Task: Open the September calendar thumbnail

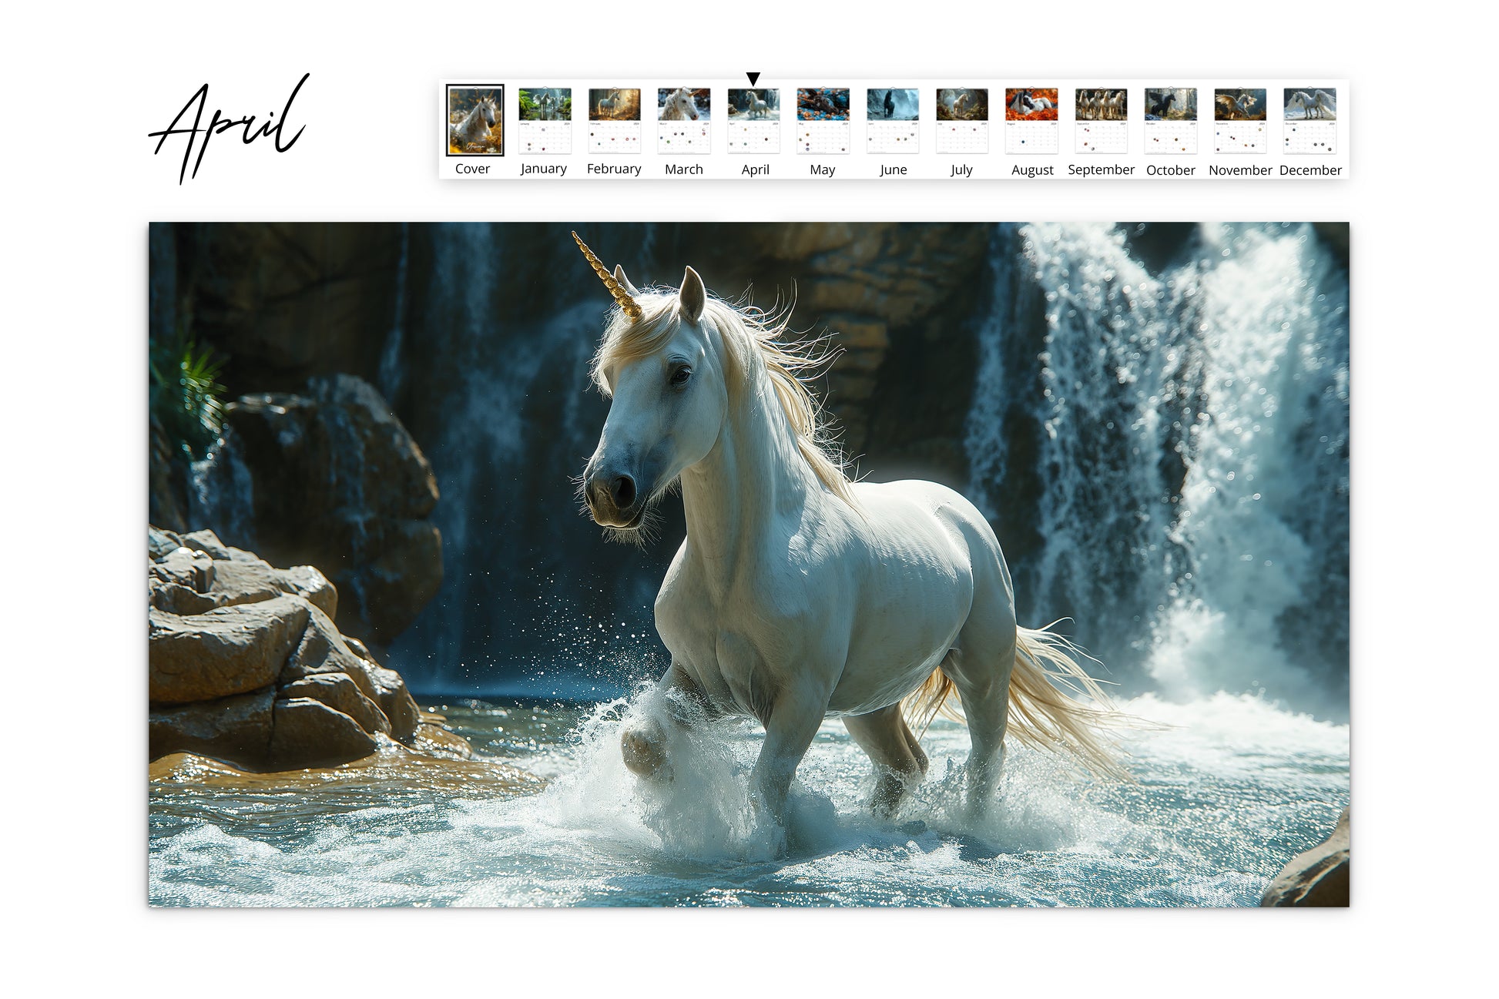Action: pyautogui.click(x=1101, y=121)
